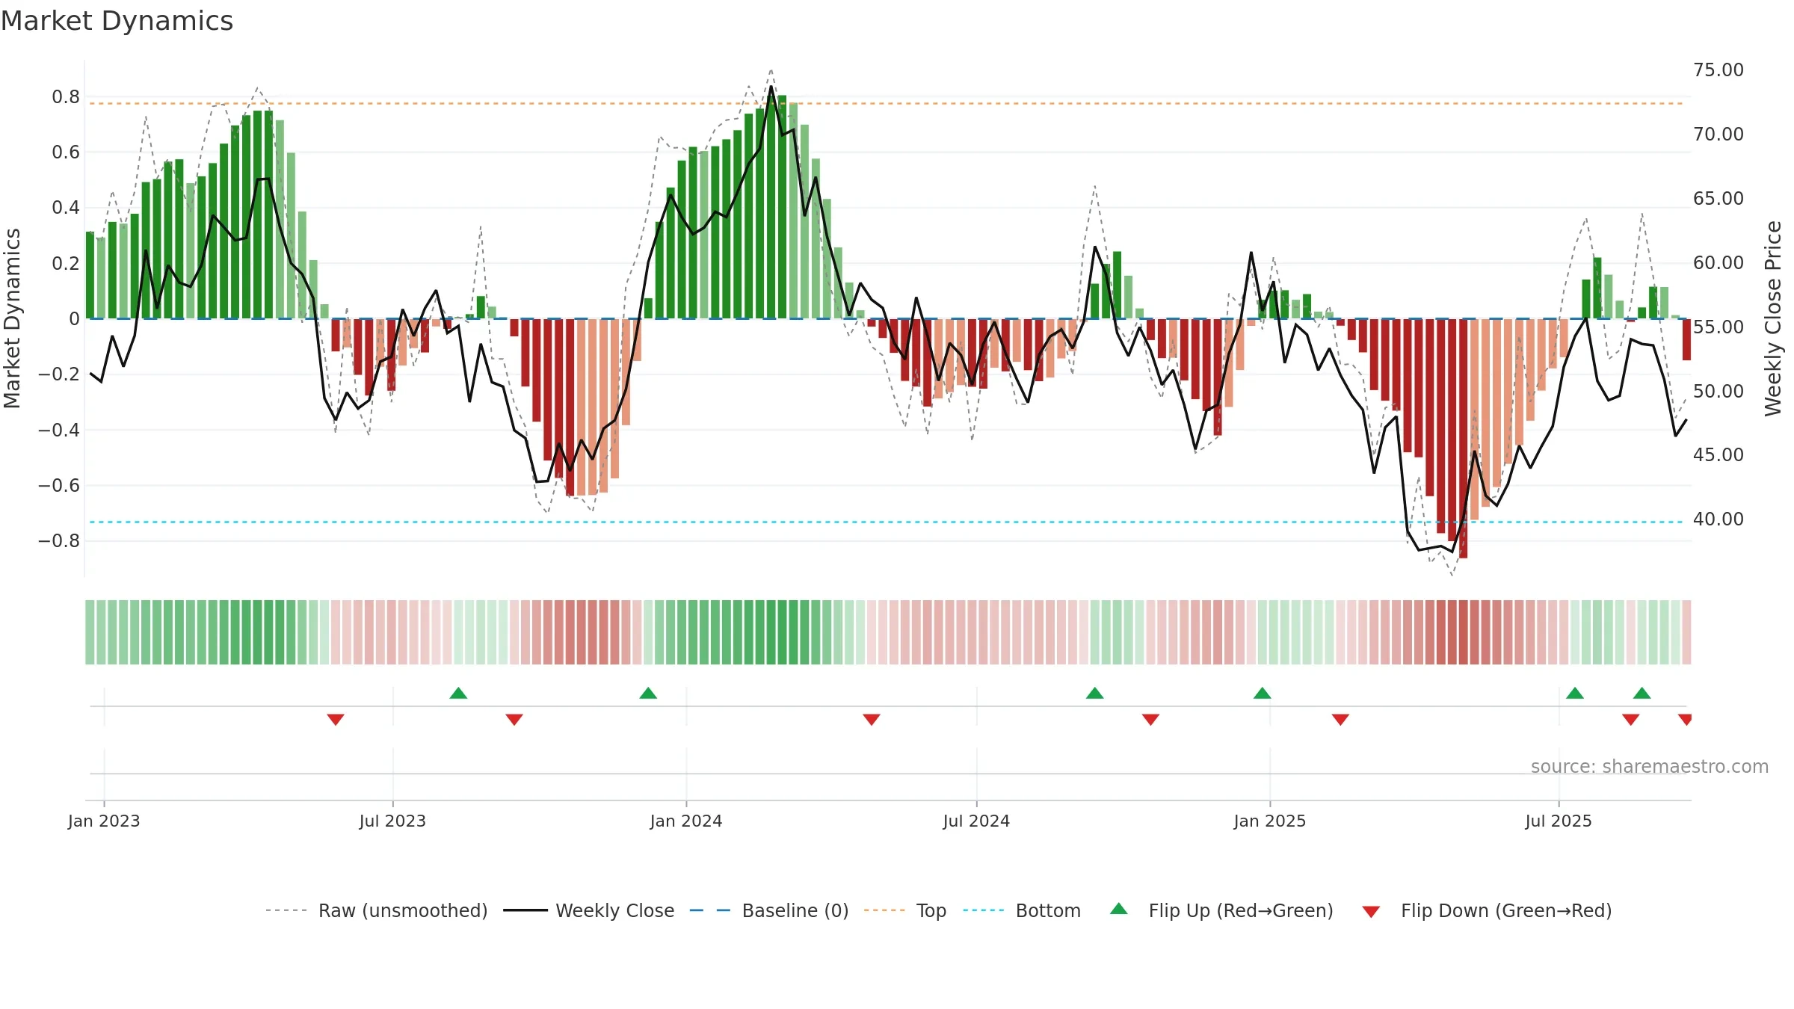Toggle the Weekly Close legend entry

click(x=588, y=910)
